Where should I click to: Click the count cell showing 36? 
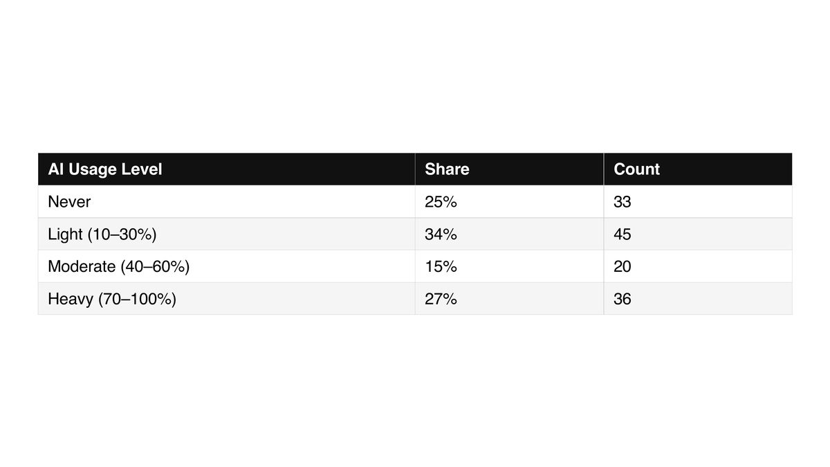698,299
